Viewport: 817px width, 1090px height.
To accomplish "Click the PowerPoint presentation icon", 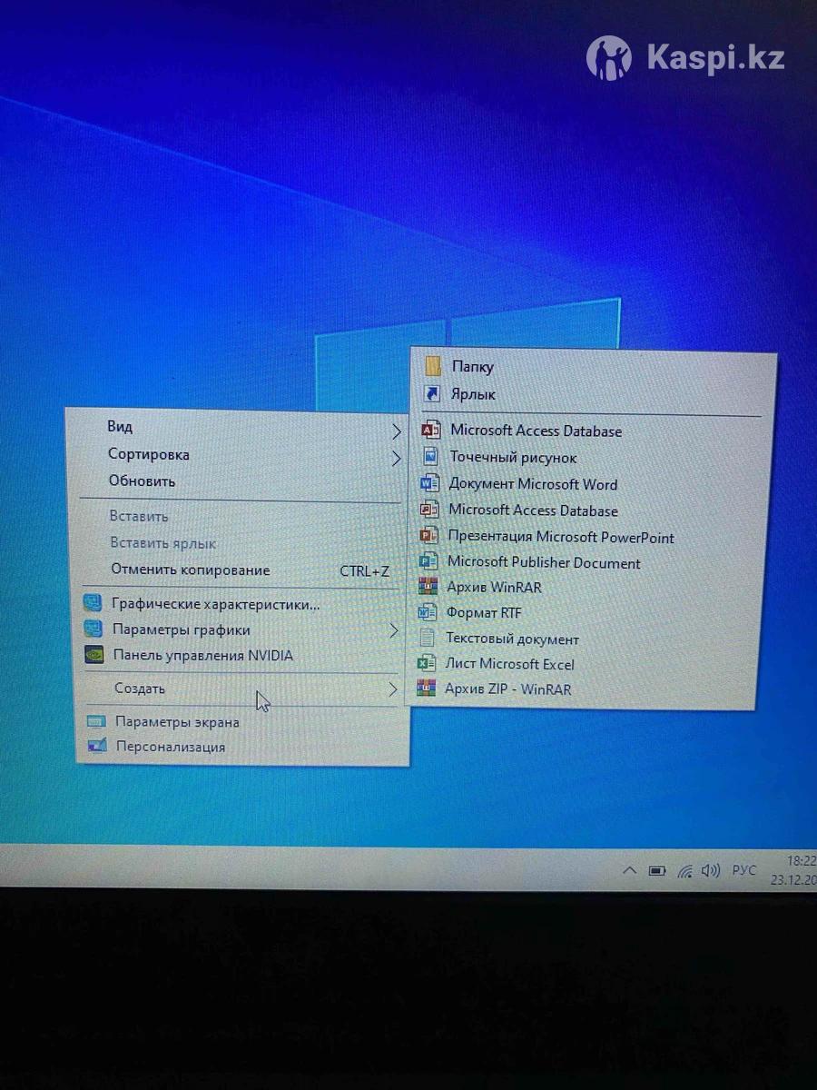I will (x=429, y=537).
